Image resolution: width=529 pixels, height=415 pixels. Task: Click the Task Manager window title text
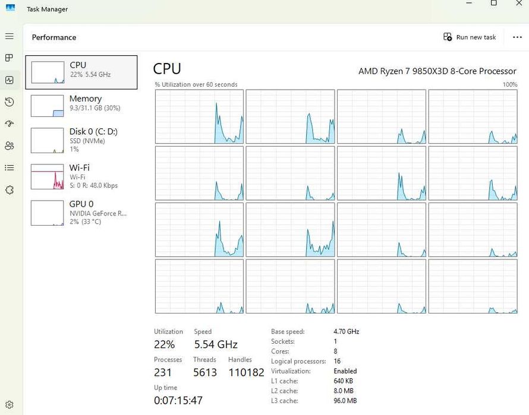click(47, 9)
